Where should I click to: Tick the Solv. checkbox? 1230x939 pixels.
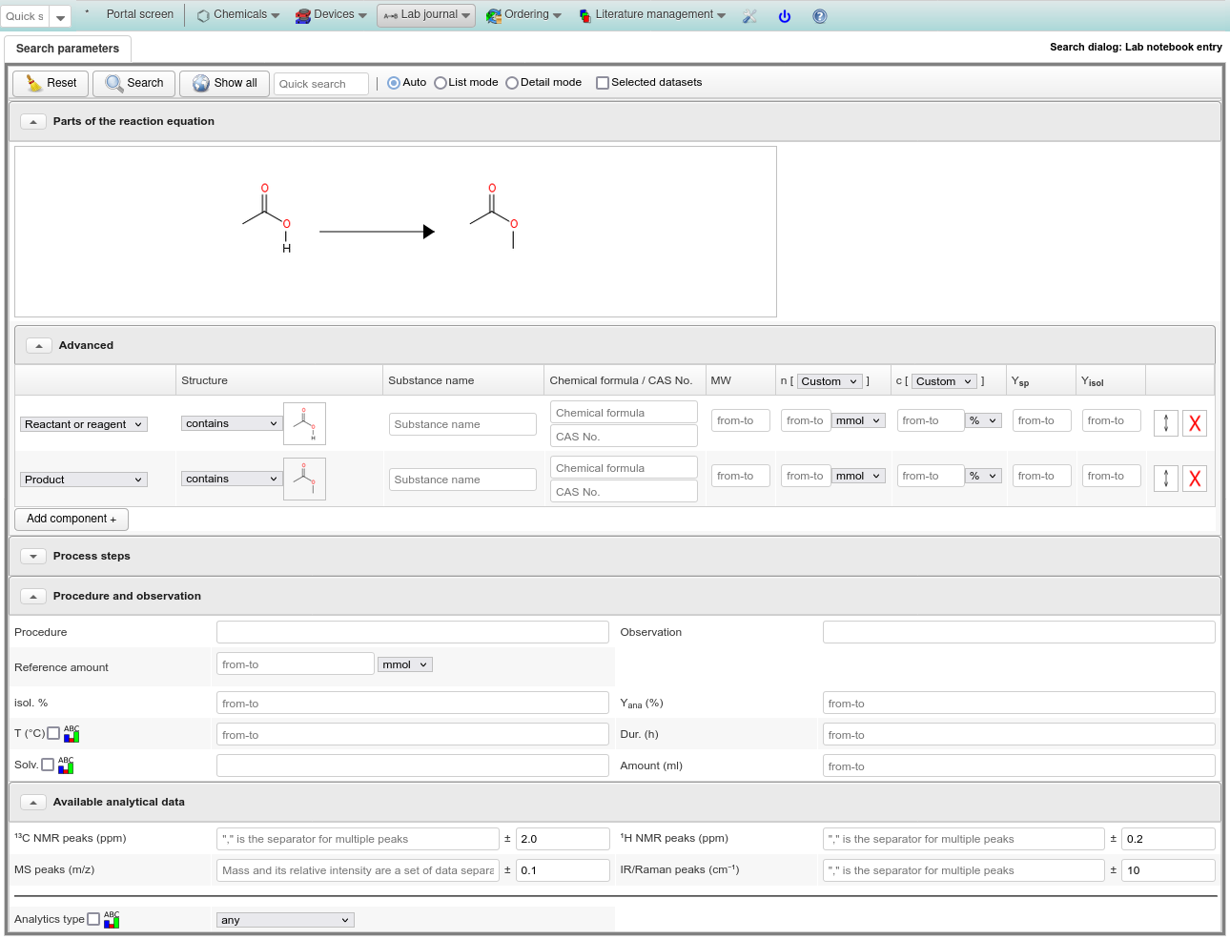pyautogui.click(x=48, y=765)
